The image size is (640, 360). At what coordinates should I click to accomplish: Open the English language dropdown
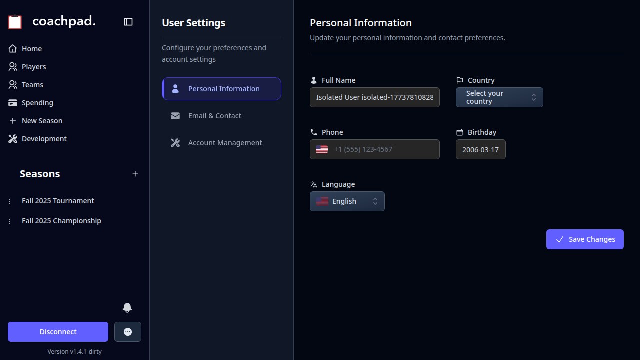tap(347, 201)
